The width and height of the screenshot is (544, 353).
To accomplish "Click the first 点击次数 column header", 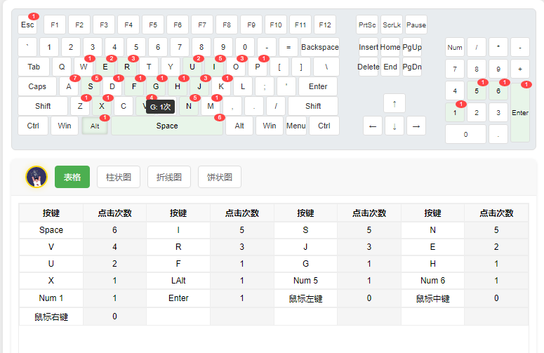I will [115, 213].
